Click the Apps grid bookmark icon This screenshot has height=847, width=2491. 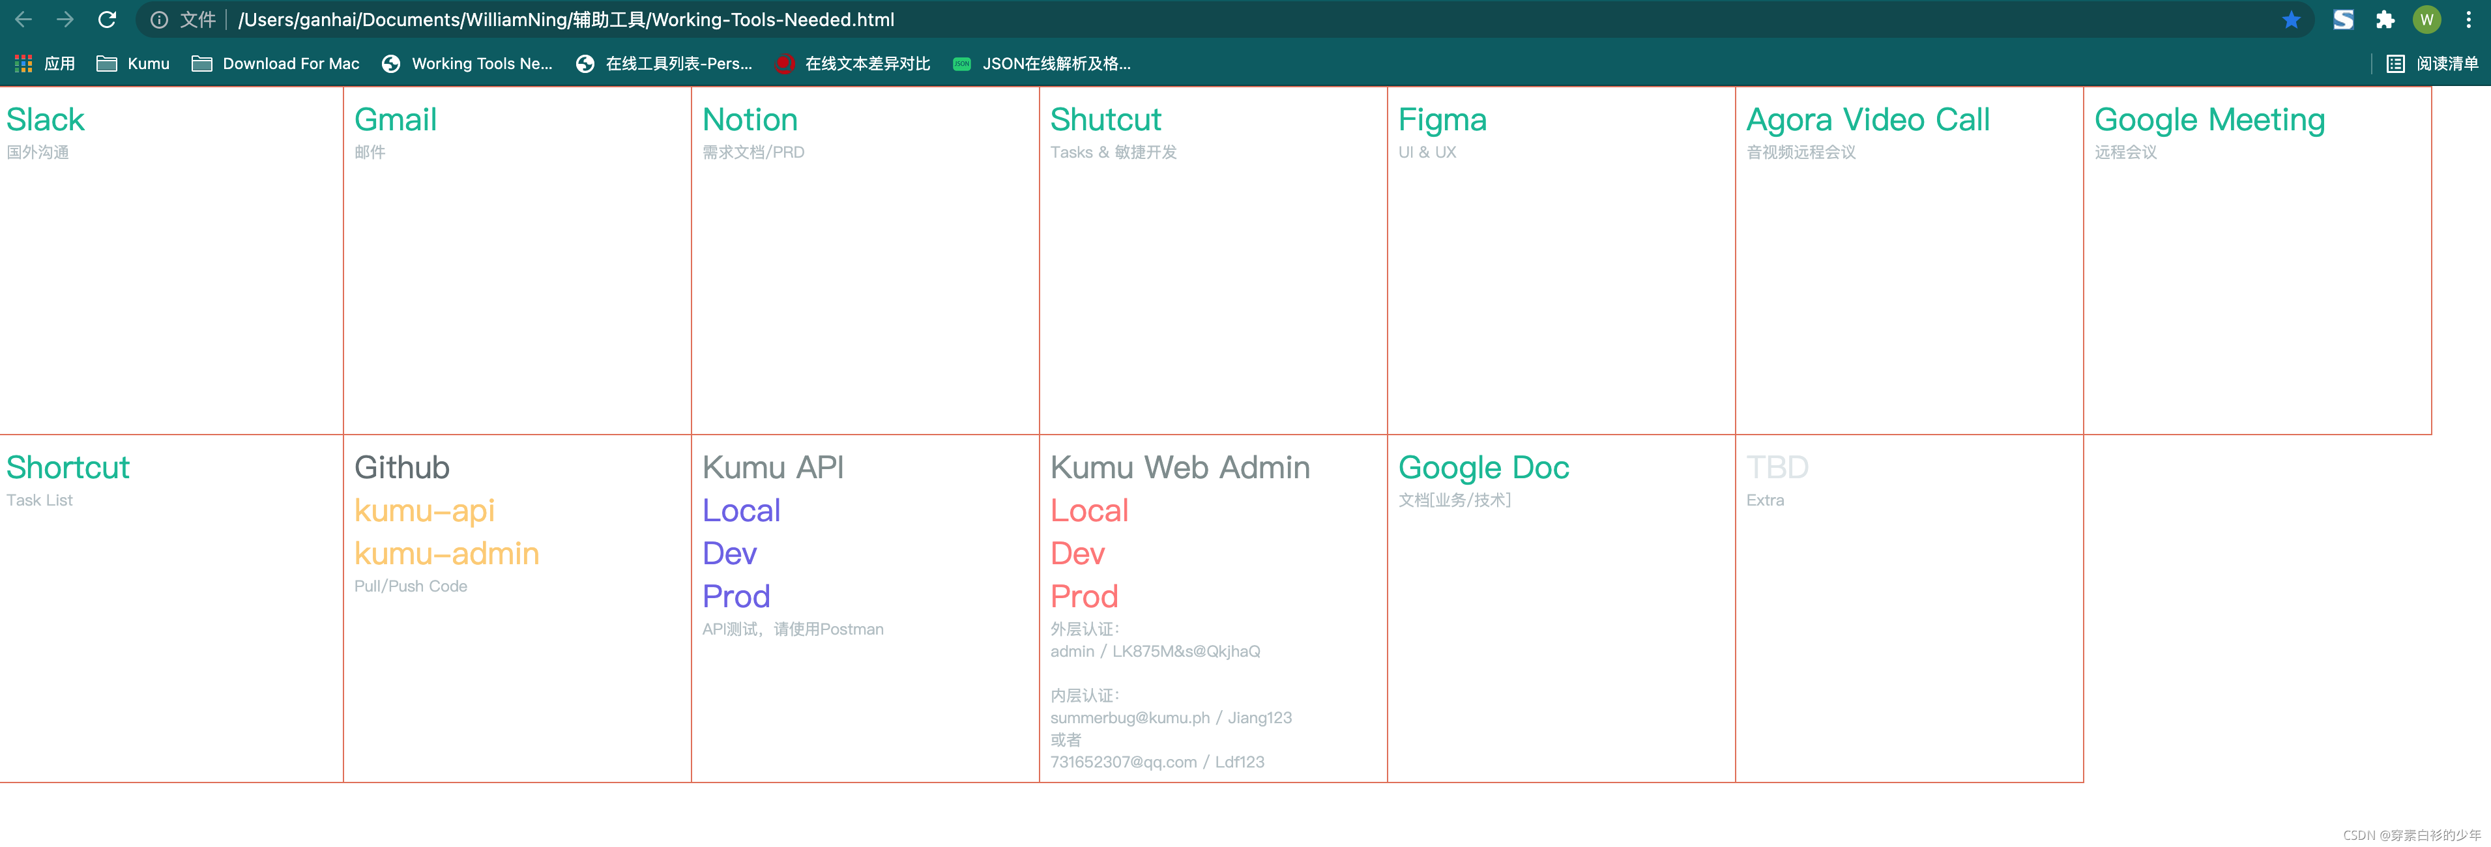click(x=23, y=64)
